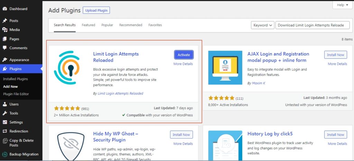354x161 pixels.
Task: Click Limit Login Attempts Reloaded plugin logo
Action: [x=67, y=68]
